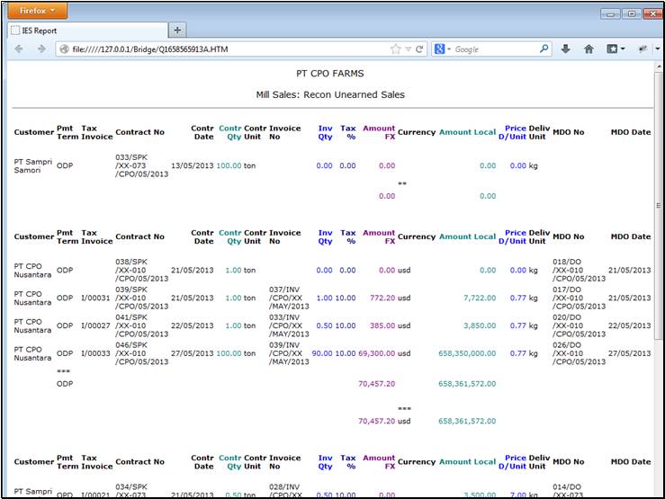Click amount local value 658,350,000.00

pyautogui.click(x=467, y=353)
